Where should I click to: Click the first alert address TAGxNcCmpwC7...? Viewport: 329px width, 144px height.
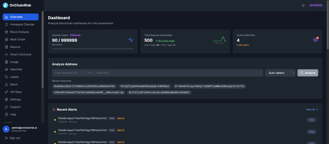83,118
